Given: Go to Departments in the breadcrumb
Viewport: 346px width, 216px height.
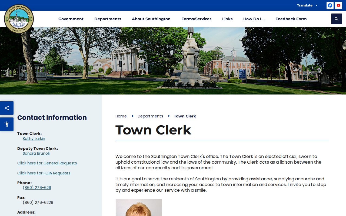Looking at the screenshot, I should [150, 116].
